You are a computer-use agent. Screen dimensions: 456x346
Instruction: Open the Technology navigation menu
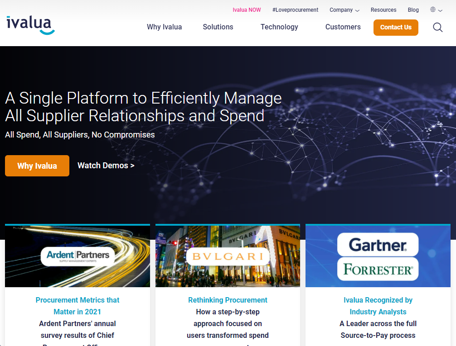[279, 27]
